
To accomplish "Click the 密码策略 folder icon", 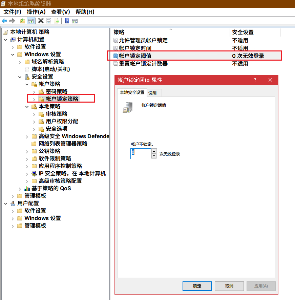I will (x=41, y=92).
